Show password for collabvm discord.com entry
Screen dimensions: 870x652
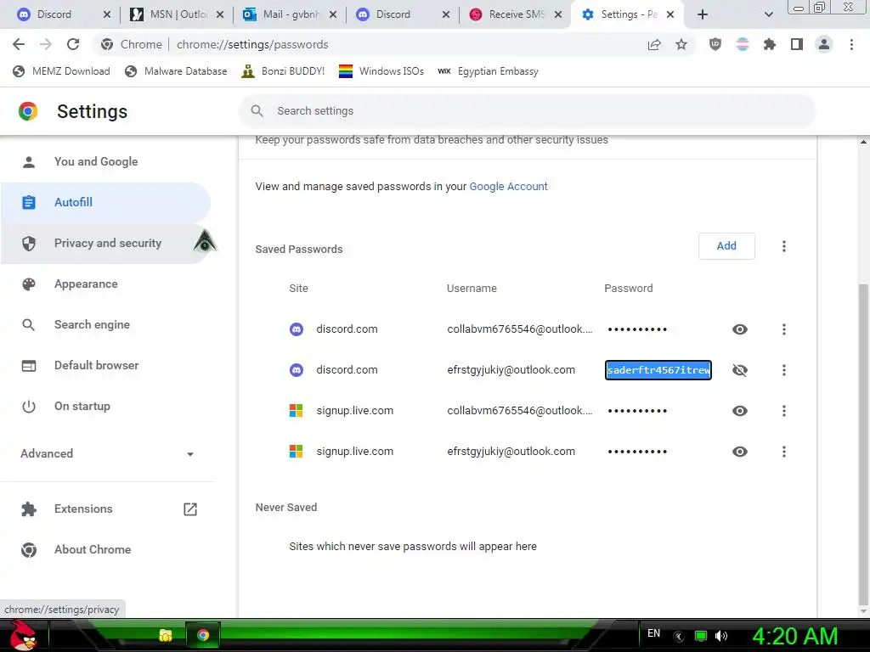coord(740,329)
